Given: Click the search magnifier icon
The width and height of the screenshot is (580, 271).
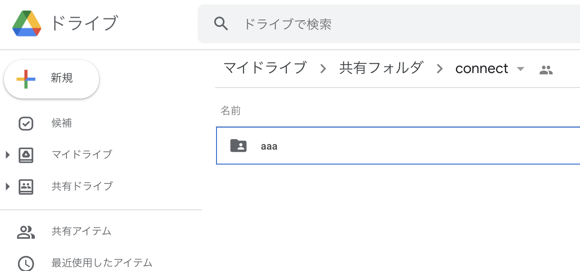Looking at the screenshot, I should tap(221, 24).
